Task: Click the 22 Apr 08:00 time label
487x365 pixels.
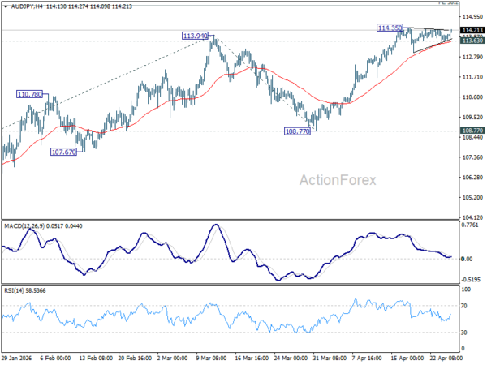Action: coord(446,358)
